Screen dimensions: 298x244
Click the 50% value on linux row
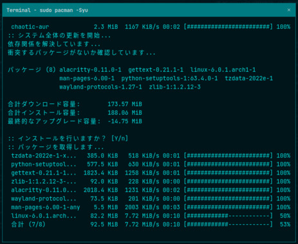pos(285,216)
